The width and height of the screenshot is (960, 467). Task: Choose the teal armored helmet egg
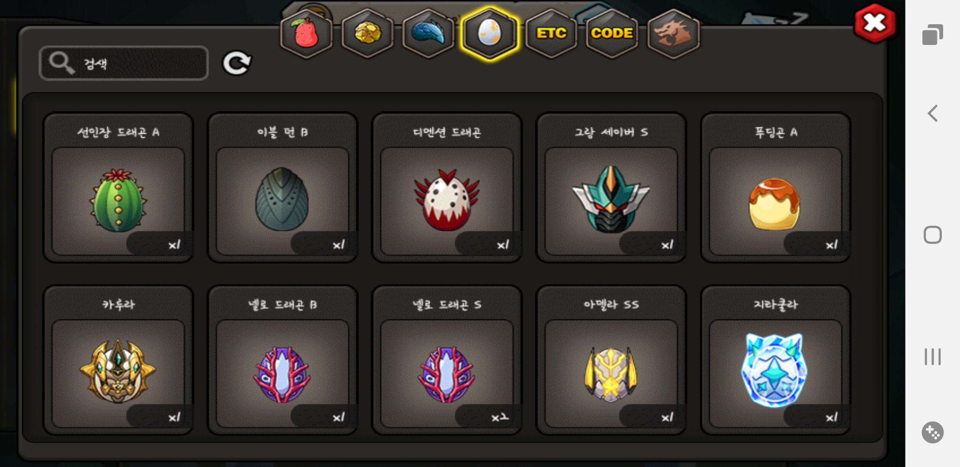click(x=611, y=188)
